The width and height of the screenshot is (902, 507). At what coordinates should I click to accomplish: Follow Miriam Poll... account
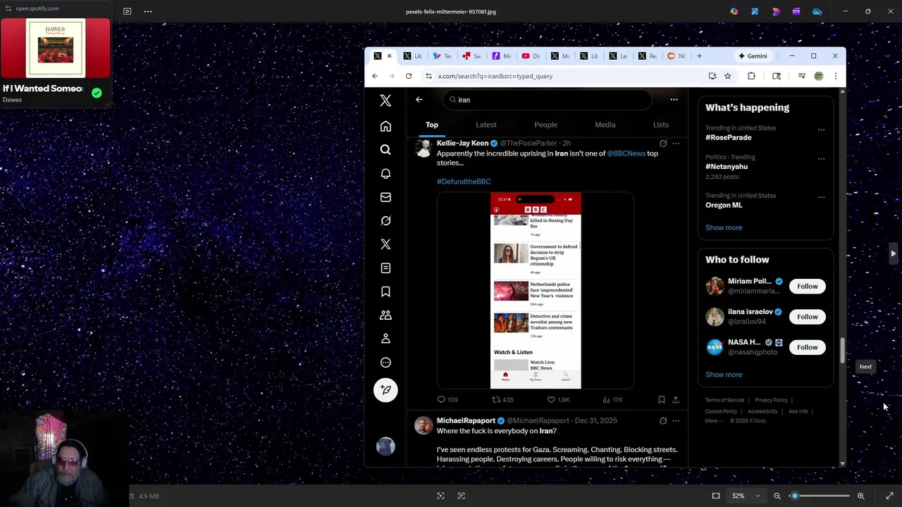[x=808, y=287]
